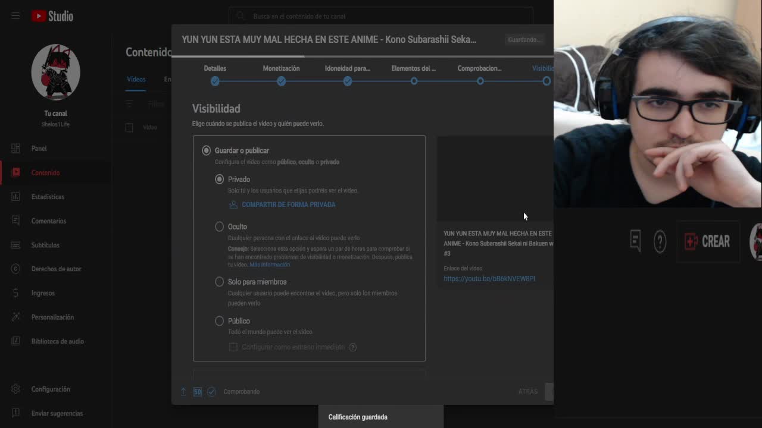Click the help question mark icon

[x=660, y=241]
